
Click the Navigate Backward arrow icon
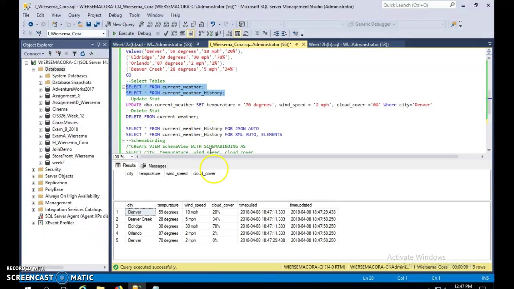pos(31,24)
